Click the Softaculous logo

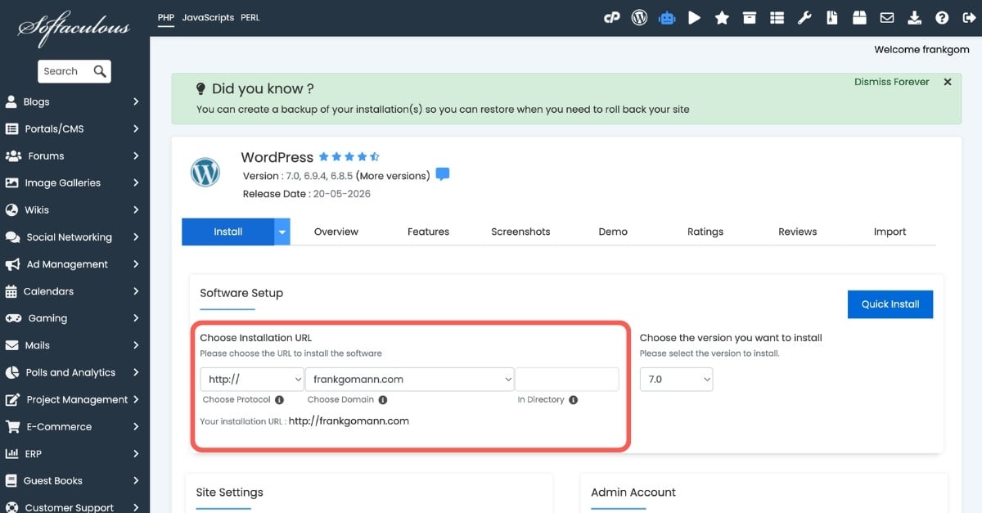(x=74, y=29)
